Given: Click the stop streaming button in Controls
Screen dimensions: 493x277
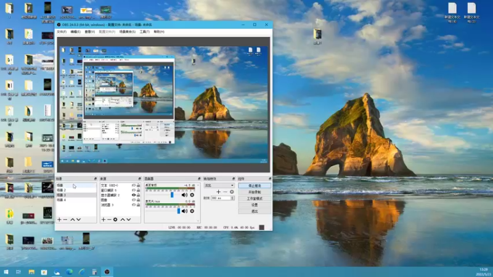Looking at the screenshot, I should coord(255,186).
